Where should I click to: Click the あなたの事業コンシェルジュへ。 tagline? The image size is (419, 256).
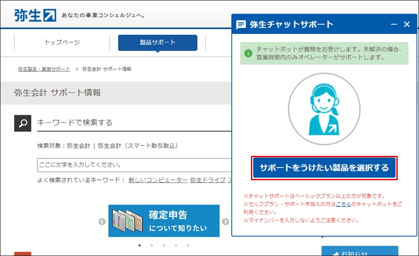103,16
